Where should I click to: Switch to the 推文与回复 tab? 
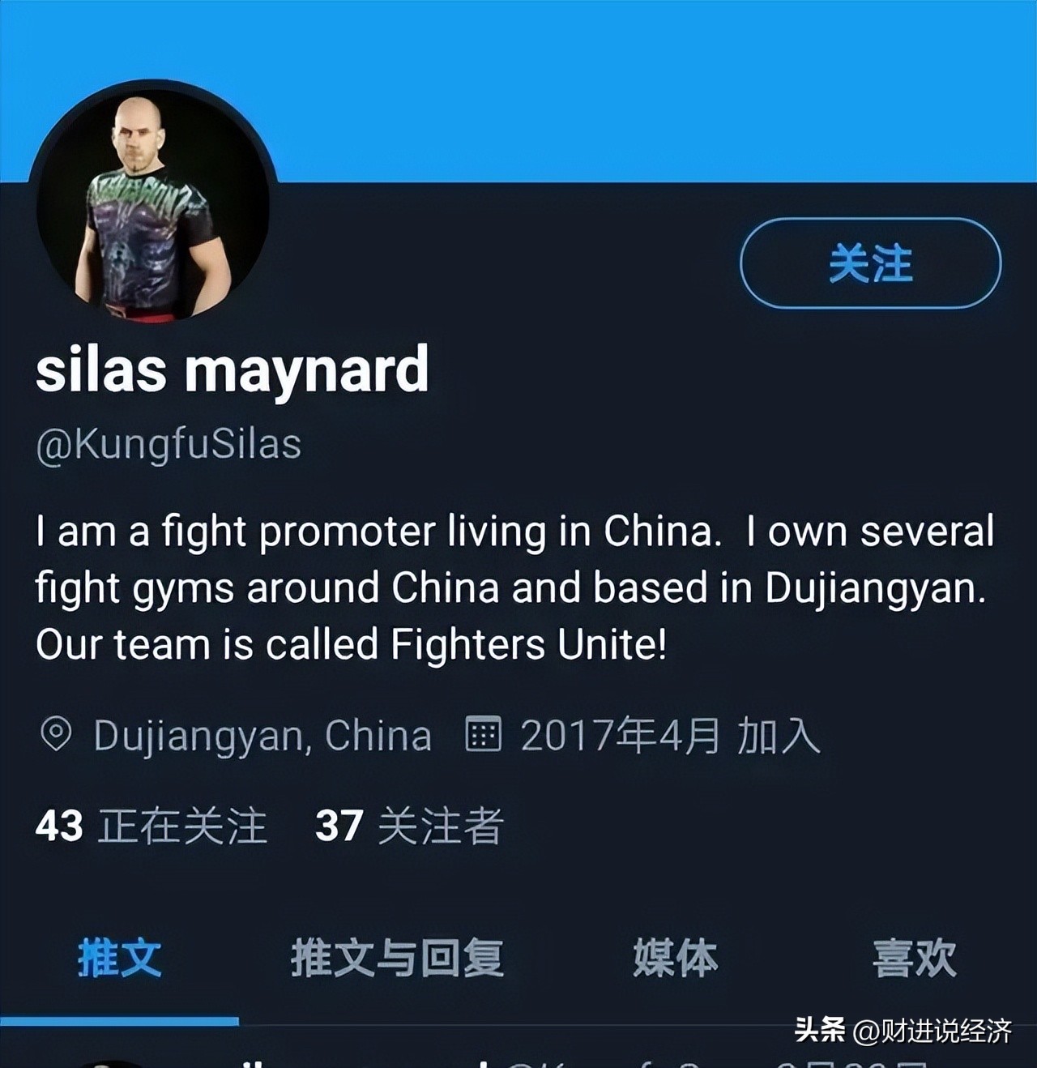pyautogui.click(x=397, y=959)
